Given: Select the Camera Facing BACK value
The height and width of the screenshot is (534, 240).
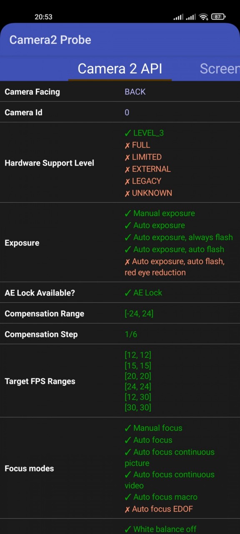Looking at the screenshot, I should [135, 92].
